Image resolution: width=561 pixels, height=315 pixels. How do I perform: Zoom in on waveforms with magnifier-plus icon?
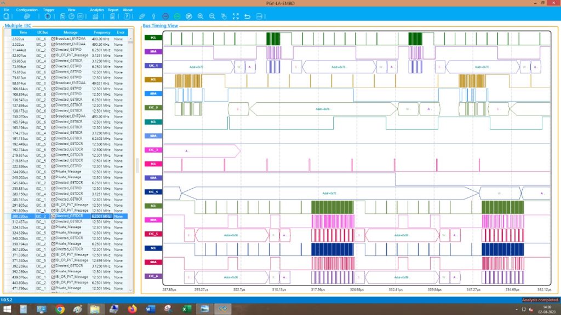201,16
